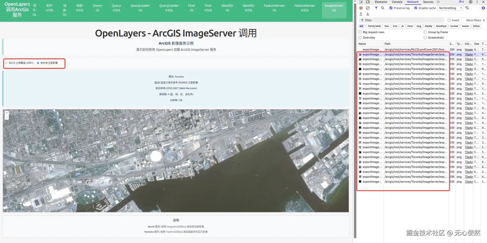487x243 pixels.
Task: Filter requests by CSS type
Action: (x=395, y=26)
